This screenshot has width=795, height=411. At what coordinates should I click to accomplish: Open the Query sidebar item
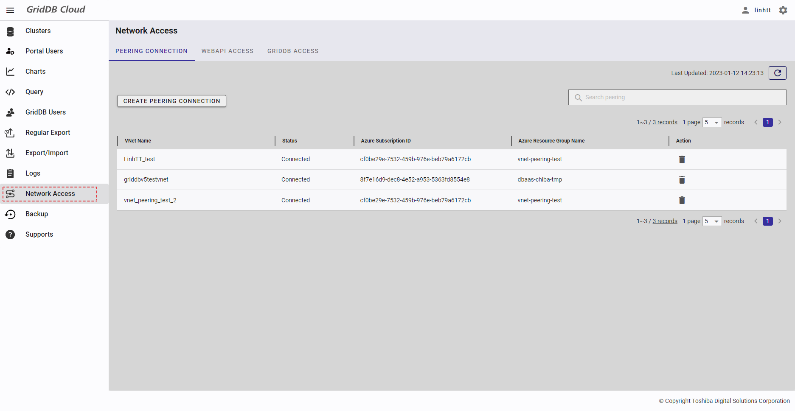pyautogui.click(x=34, y=92)
